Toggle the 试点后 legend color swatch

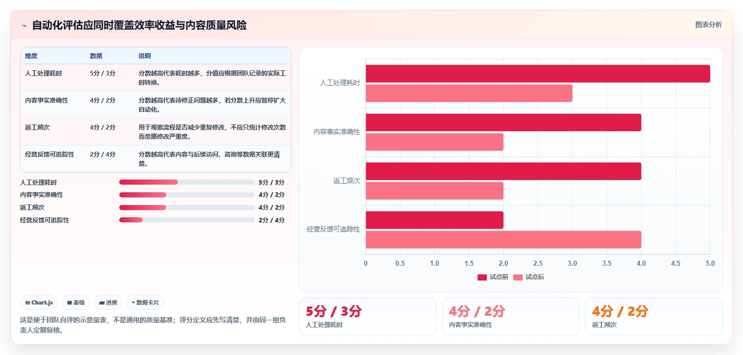[x=518, y=277]
